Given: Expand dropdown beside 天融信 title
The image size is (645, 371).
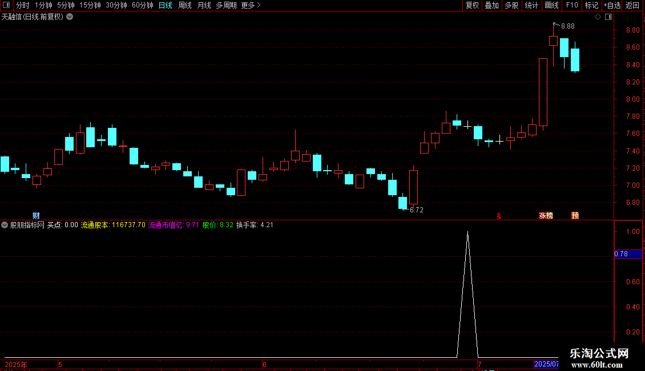Looking at the screenshot, I should [x=70, y=17].
